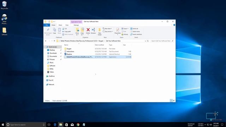Screen dimensions: 226x127
Task: Click Edit in the Open group
Action: (124, 31)
